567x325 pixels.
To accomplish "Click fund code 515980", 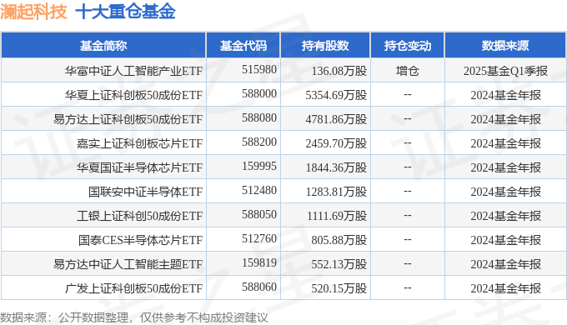I will click(x=259, y=69).
